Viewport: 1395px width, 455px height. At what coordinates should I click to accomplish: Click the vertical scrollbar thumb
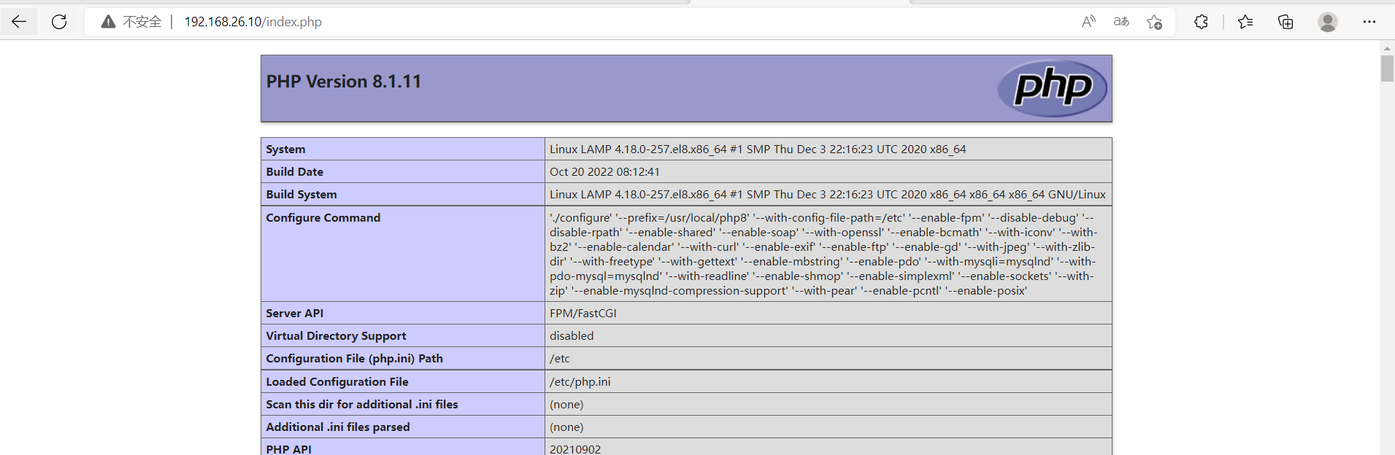(1387, 69)
